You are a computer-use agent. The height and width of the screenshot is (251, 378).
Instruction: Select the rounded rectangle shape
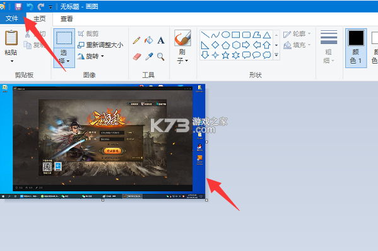[x=246, y=35]
